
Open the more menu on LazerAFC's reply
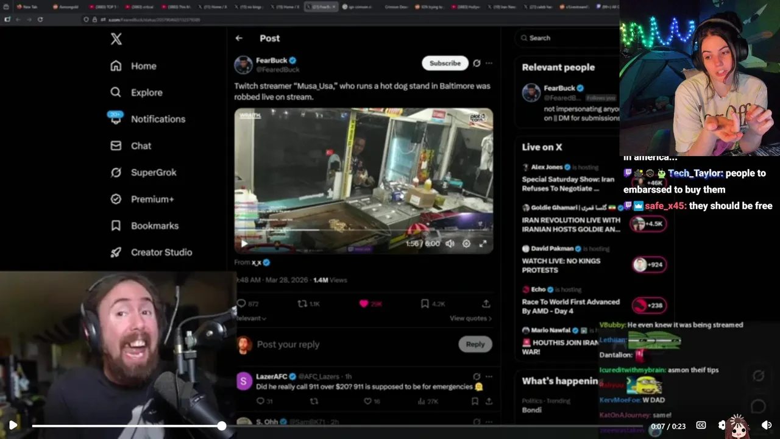tap(489, 377)
